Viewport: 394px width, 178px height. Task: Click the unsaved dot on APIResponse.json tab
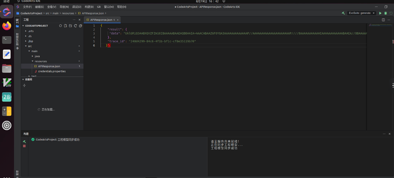click(x=118, y=20)
